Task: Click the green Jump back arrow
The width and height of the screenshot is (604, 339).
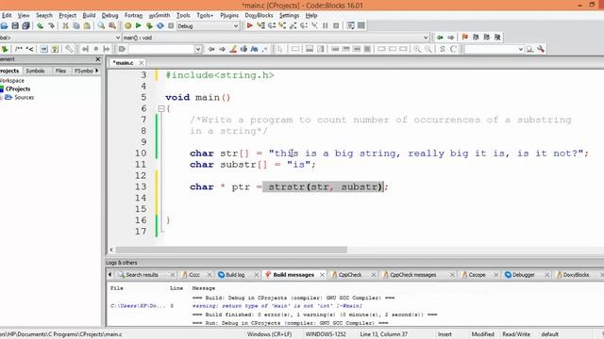Action: pos(440,38)
